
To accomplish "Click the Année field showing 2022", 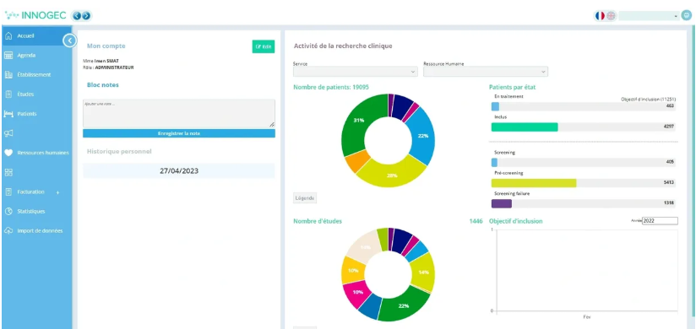I will (x=660, y=221).
